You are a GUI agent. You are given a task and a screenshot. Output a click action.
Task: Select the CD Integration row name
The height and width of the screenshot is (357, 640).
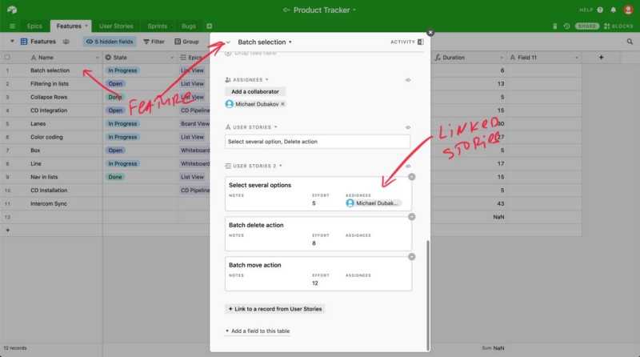pos(49,110)
